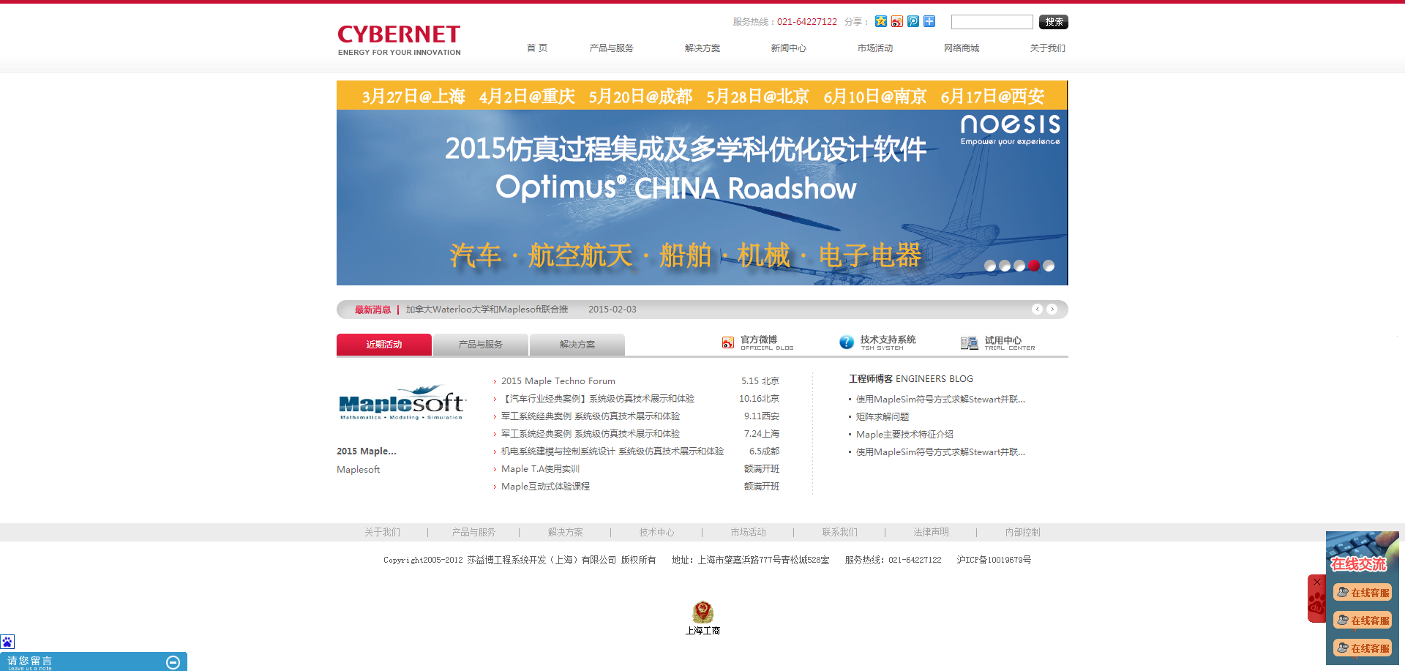Viewport: 1405px width, 671px height.
Task: Open footer 解决方案 link
Action: tap(565, 533)
